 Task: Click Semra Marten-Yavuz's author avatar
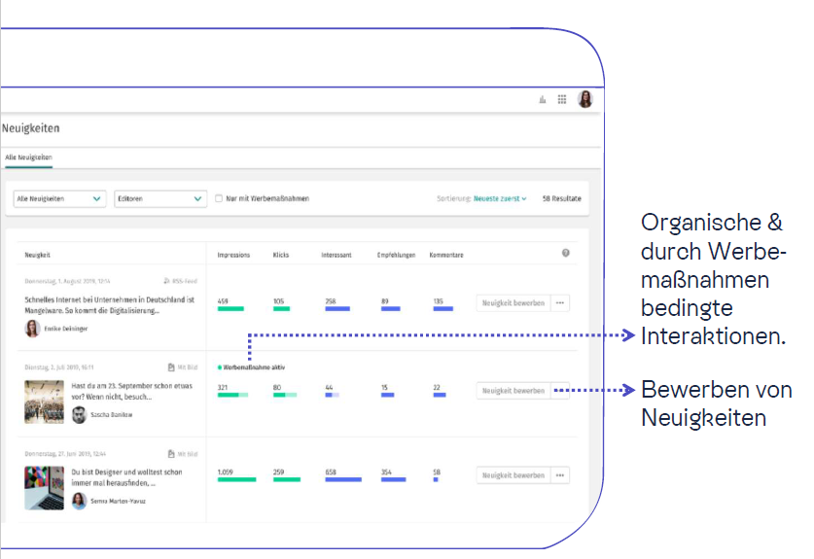tap(80, 500)
